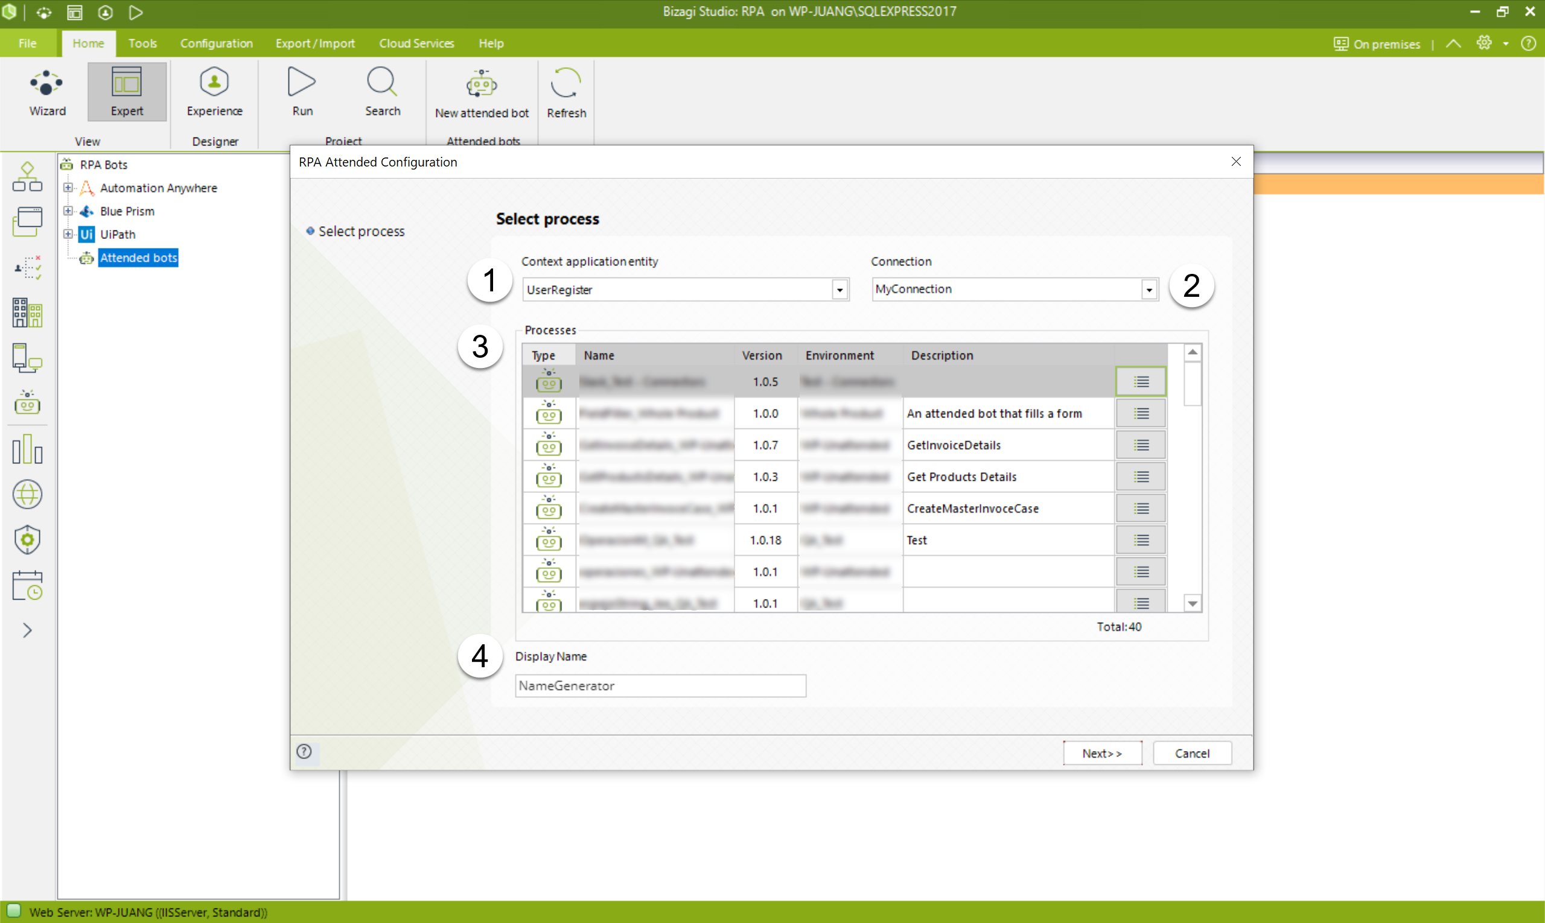Image resolution: width=1545 pixels, height=923 pixels.
Task: Sort processes by Version column header
Action: [765, 355]
